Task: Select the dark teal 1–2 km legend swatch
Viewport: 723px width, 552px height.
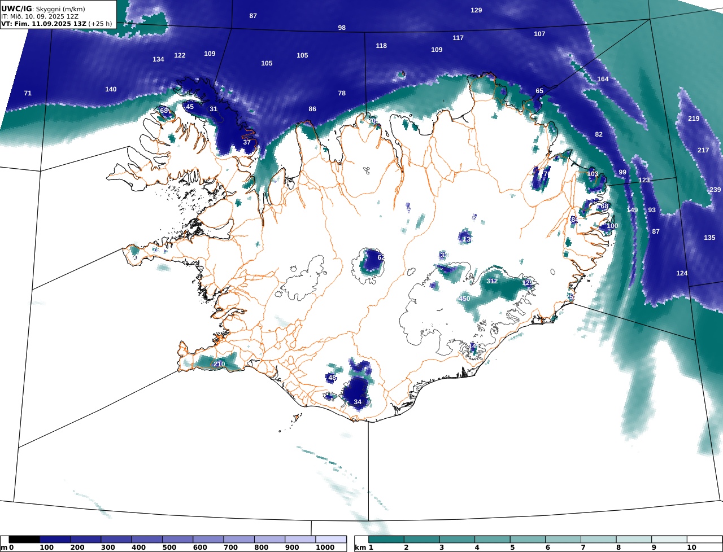Action: 387,540
